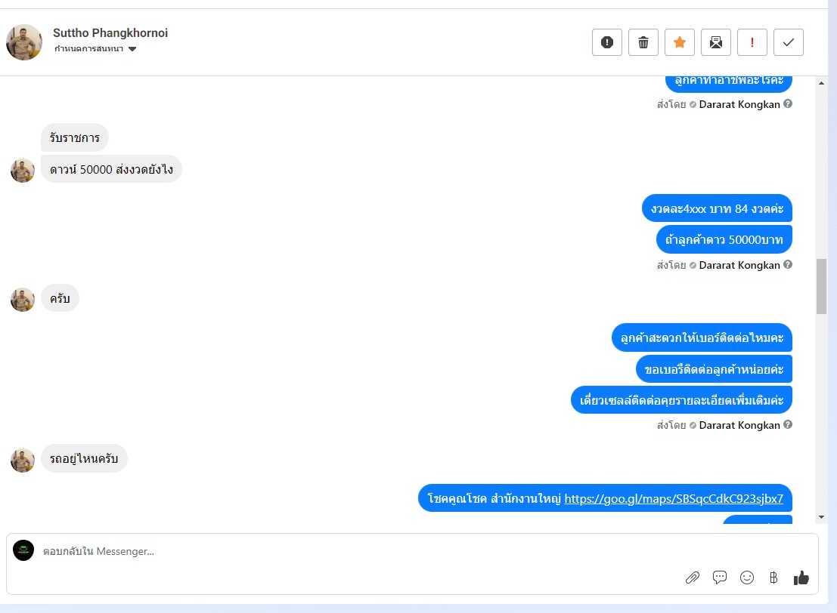The height and width of the screenshot is (613, 837).
Task: Click the chat vertical scrollbar thumb
Action: click(822, 286)
